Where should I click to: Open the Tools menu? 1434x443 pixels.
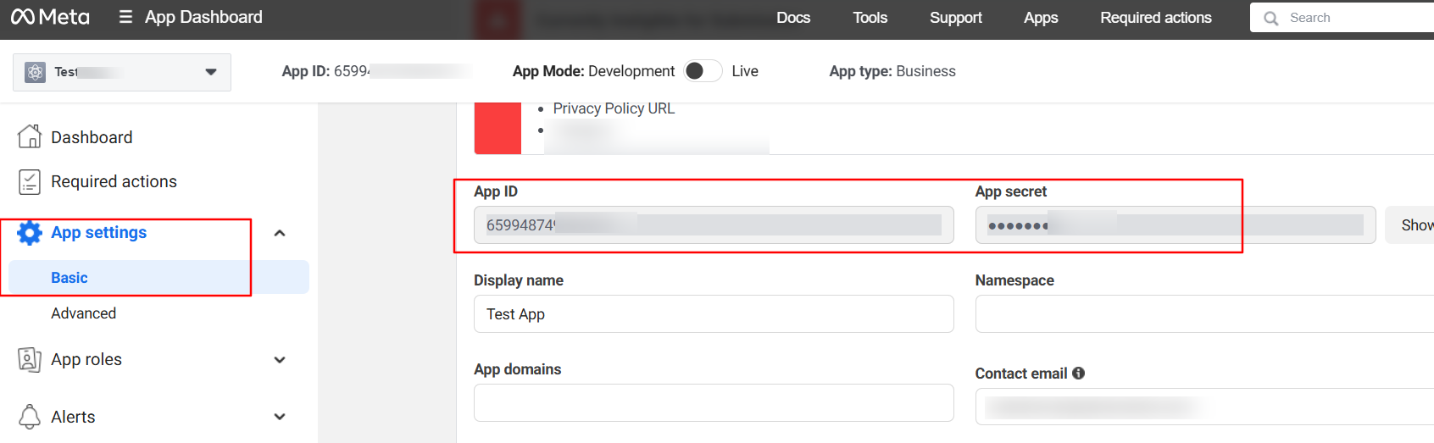point(870,18)
